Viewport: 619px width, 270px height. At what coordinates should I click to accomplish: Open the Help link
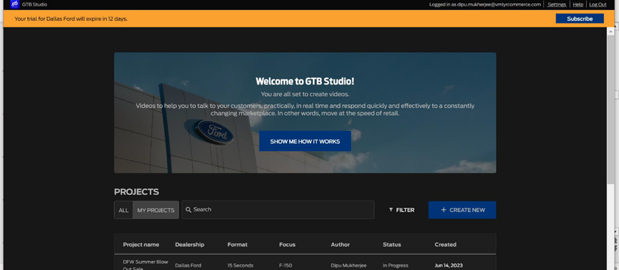[578, 4]
